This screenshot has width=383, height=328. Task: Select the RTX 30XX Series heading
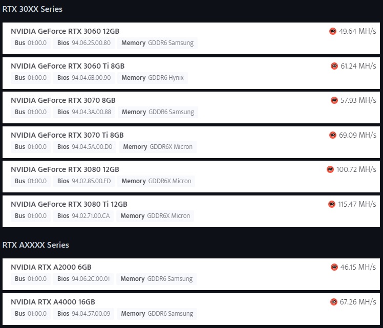click(32, 9)
